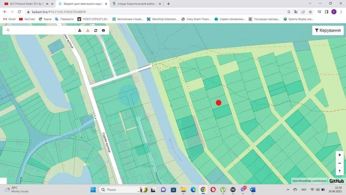Open Microsoft Word from taskbar
This screenshot has width=346, height=195.
click(253, 190)
